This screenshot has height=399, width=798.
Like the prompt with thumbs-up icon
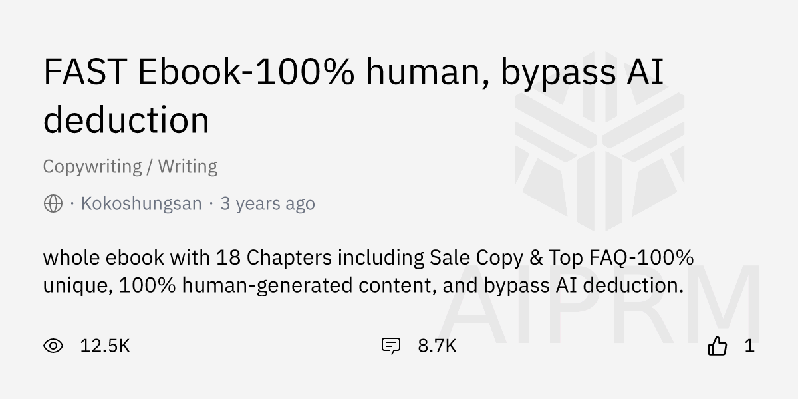coord(717,346)
